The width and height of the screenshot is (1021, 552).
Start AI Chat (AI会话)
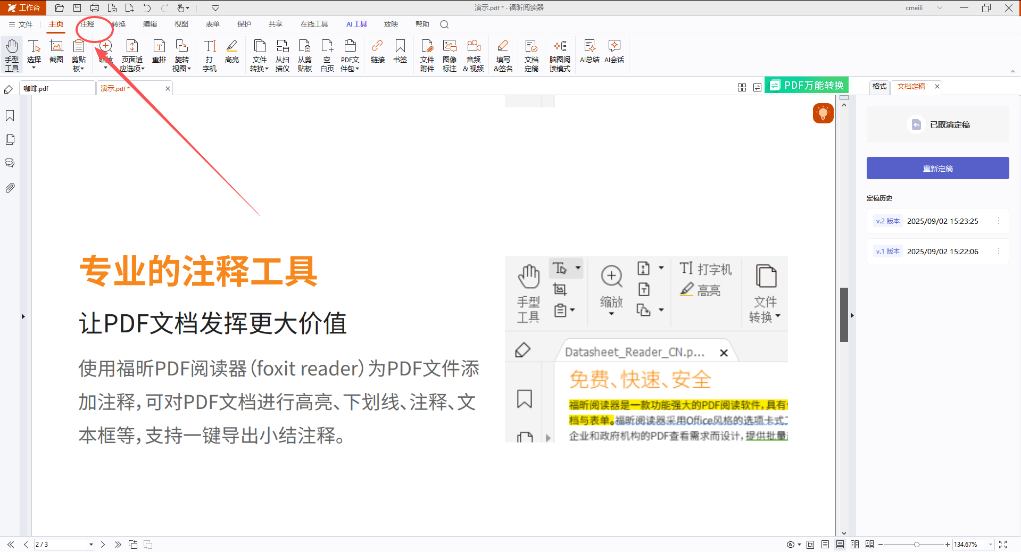pos(615,51)
